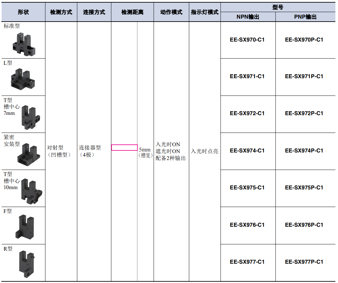This screenshot has width=338, height=283.
Task: Click the 配备2种输出 text line
Action: tap(170, 158)
